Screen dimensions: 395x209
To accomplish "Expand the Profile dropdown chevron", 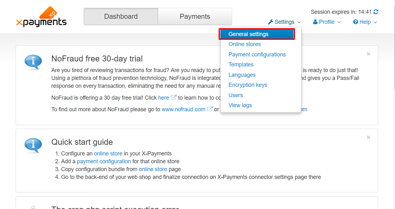I will click(339, 22).
